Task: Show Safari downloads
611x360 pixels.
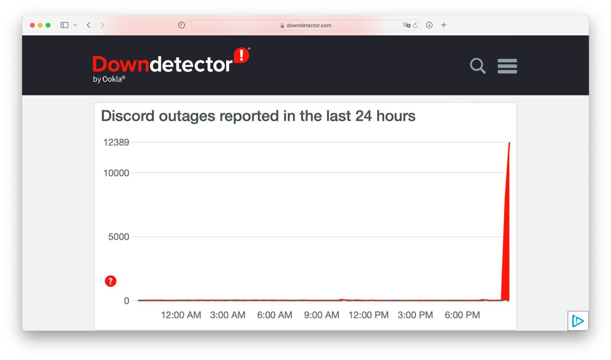Action: (429, 25)
